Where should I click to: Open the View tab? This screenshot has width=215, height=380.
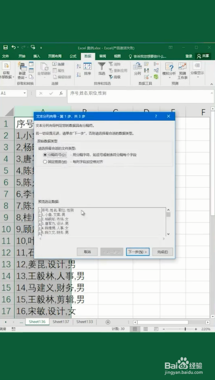click(x=117, y=56)
